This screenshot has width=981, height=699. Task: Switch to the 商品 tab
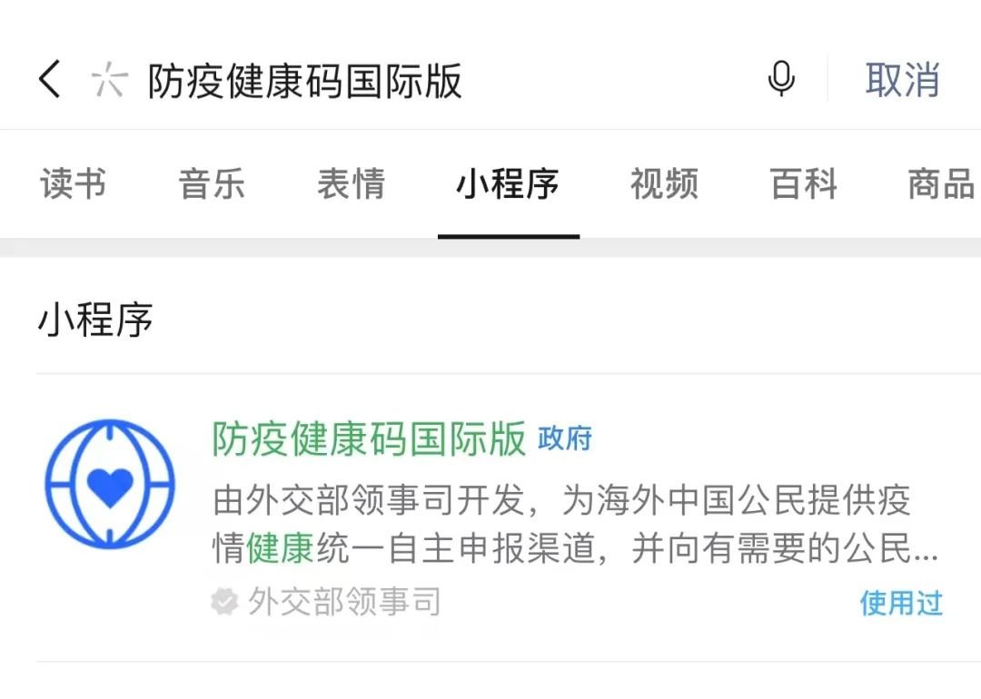942,183
